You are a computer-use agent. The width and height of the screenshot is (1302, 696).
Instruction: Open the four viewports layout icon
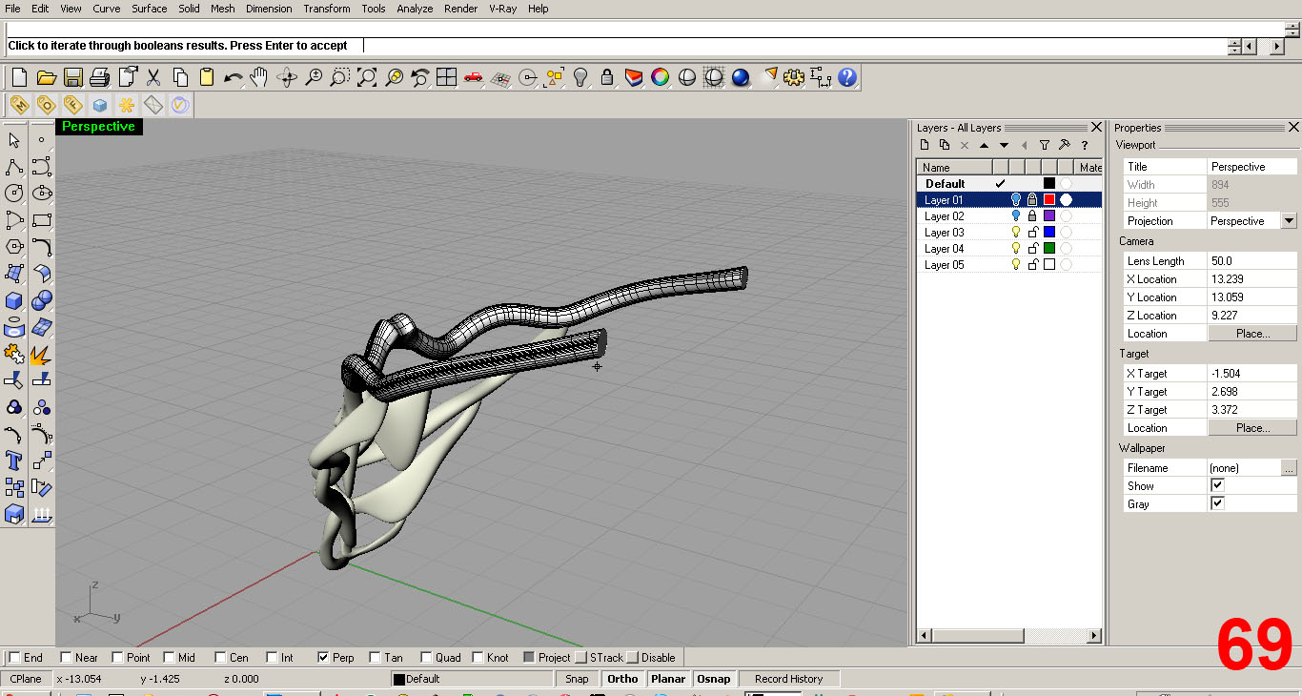(447, 77)
